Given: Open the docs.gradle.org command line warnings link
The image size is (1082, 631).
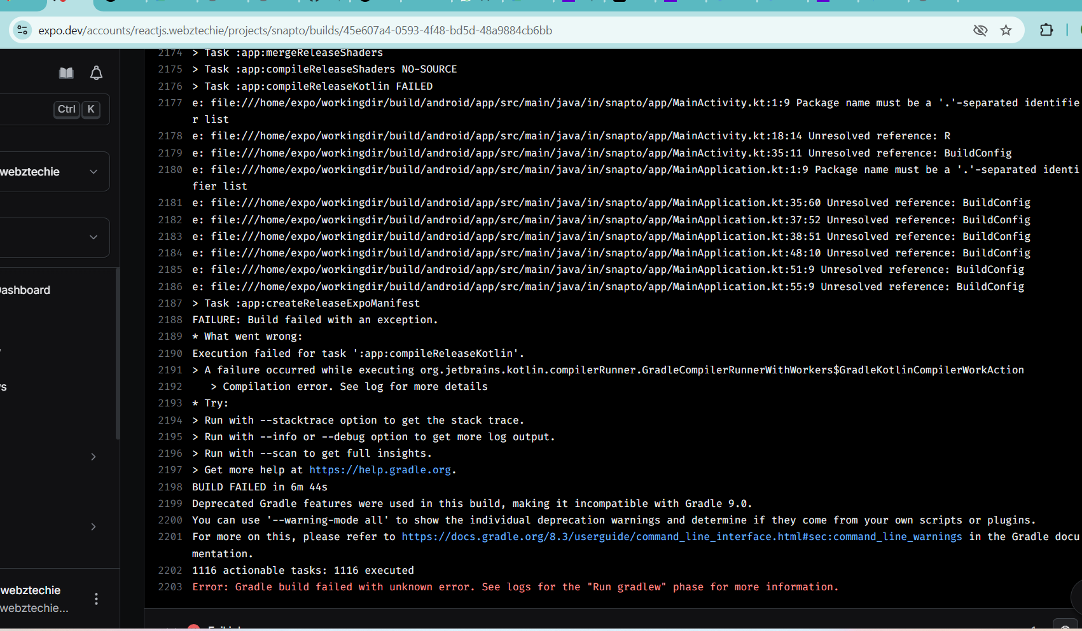Looking at the screenshot, I should point(681,537).
